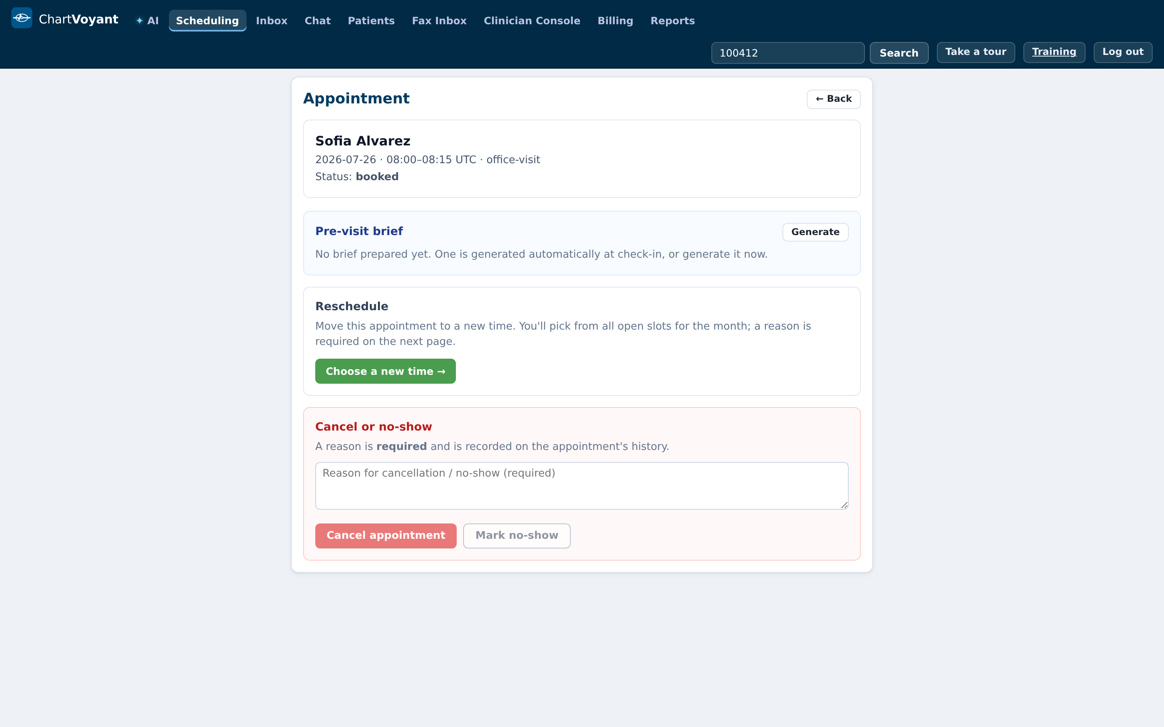Click the textarea resize handle corner

click(844, 505)
